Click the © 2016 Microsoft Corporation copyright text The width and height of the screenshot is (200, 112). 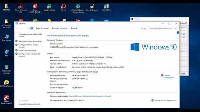74,47
